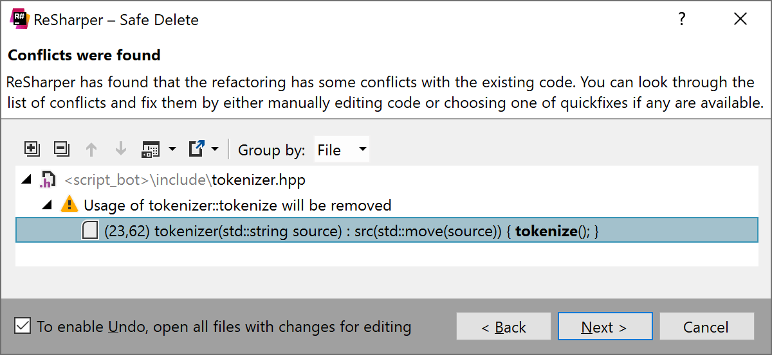Click the ReSharper logo in title bar
The width and height of the screenshot is (772, 355).
[x=19, y=19]
